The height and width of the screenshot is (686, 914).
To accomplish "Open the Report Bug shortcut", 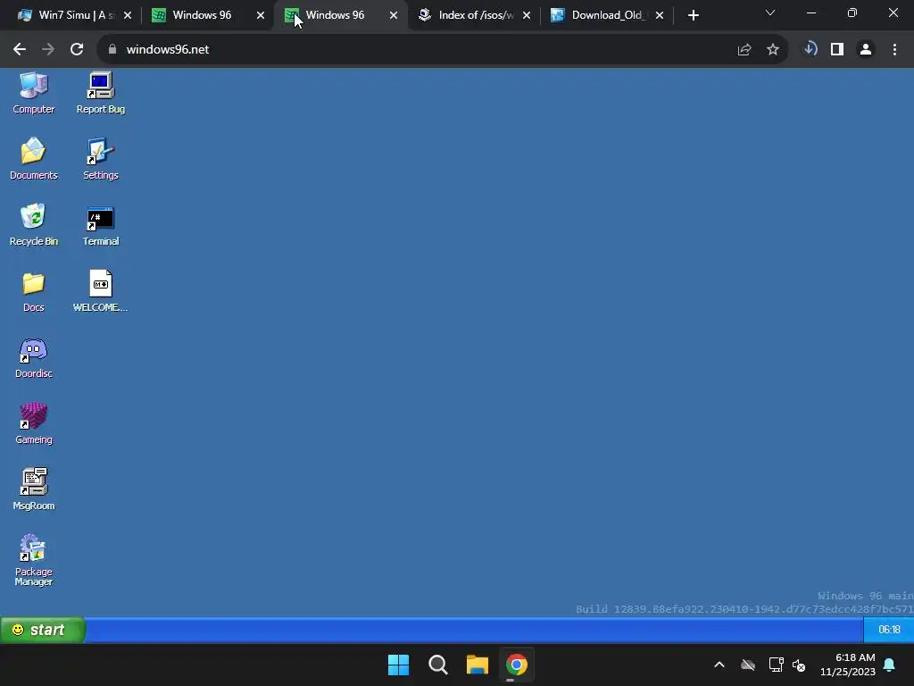I will click(x=100, y=92).
